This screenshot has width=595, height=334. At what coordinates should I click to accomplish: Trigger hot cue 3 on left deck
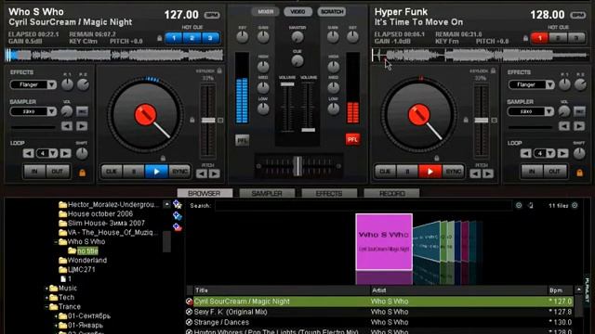point(210,38)
